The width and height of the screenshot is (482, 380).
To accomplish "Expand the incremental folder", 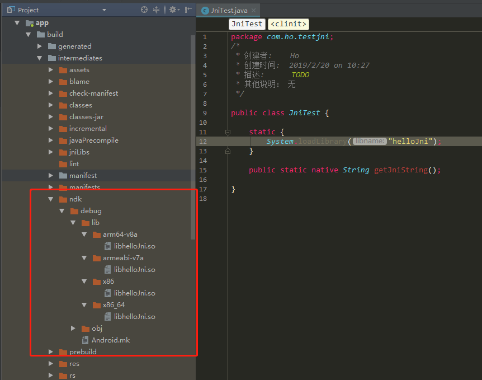I will point(51,128).
